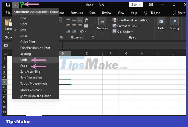Open the Help tab
The image size is (188, 127).
click(x=134, y=13)
